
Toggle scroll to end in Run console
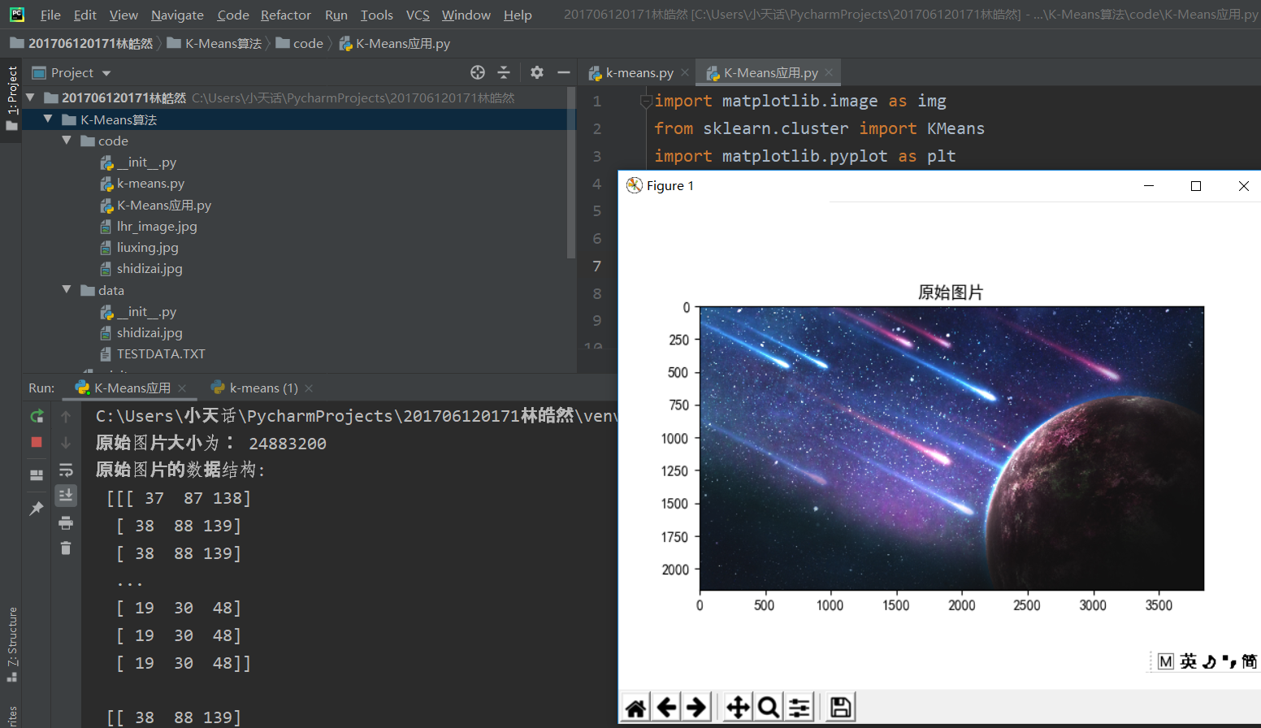66,495
